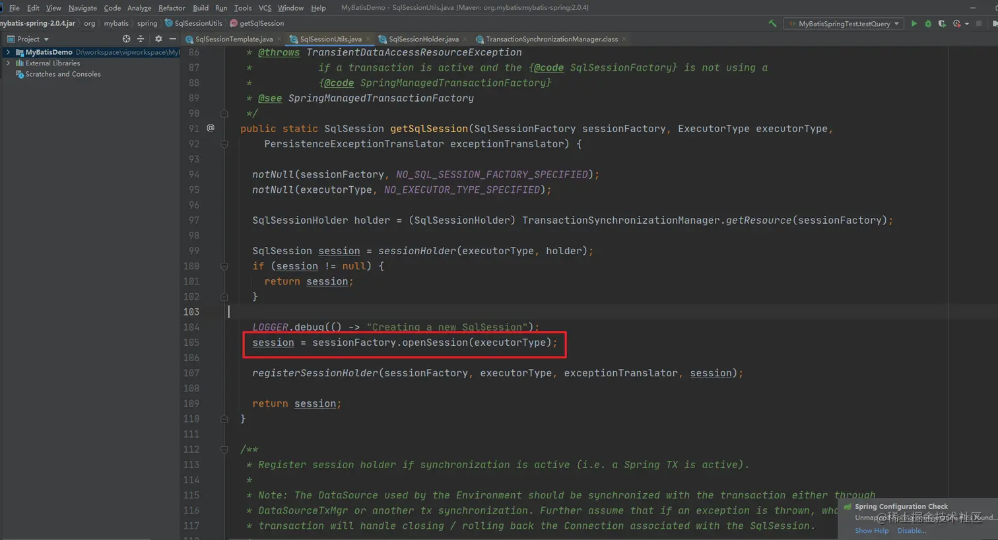Click the getSqlSession method name on line 91
This screenshot has height=540, width=998.
click(x=429, y=129)
